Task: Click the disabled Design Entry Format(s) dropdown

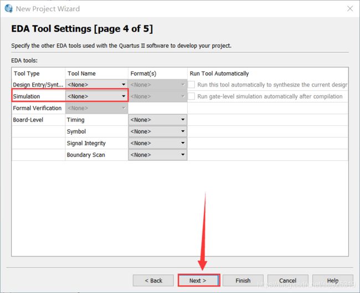Action: (158, 85)
